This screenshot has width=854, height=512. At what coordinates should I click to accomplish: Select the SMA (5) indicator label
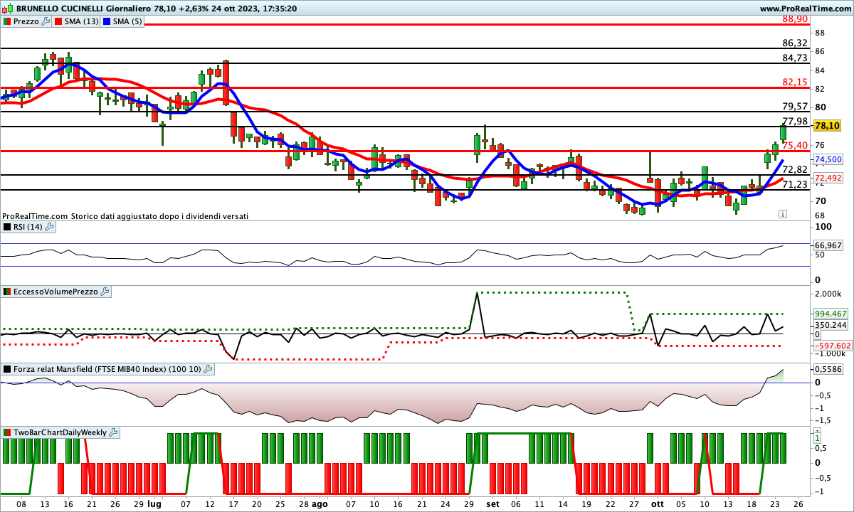coord(129,21)
